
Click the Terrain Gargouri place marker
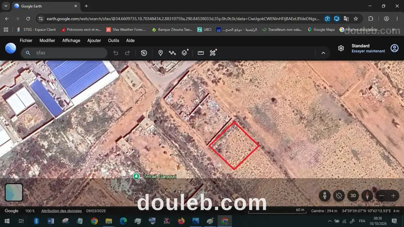coord(136,176)
